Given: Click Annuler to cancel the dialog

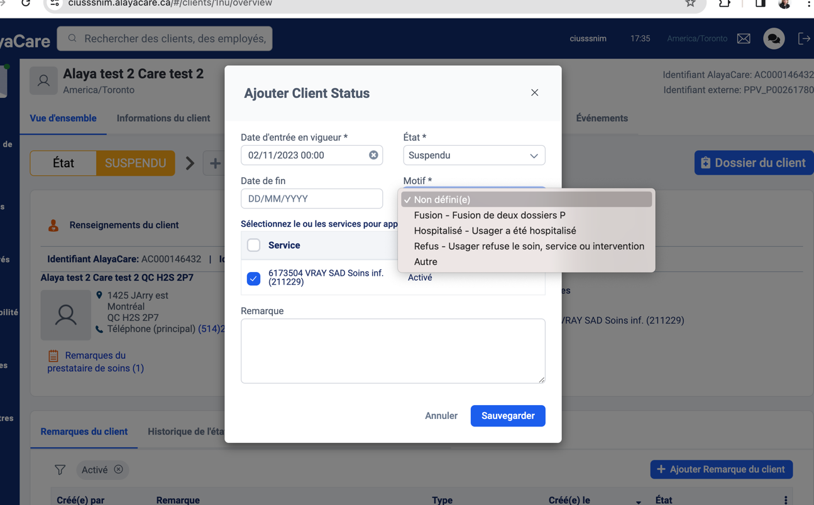Looking at the screenshot, I should pos(441,416).
